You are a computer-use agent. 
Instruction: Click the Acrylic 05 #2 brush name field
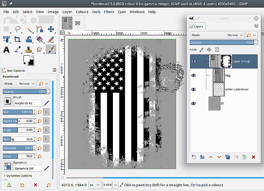tap(28, 103)
